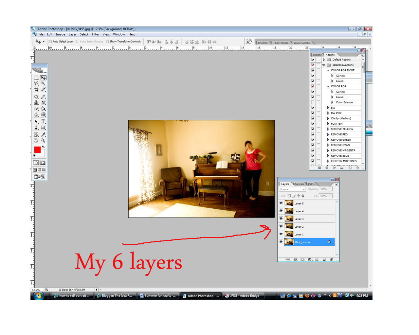The width and height of the screenshot is (419, 335).
Task: Select the Brush tool
Action: click(x=43, y=97)
